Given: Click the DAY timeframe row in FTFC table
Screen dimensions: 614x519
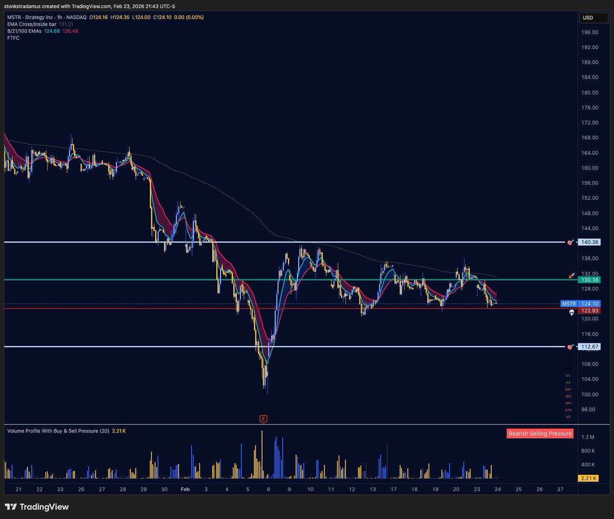Looking at the screenshot, I should point(568,390).
